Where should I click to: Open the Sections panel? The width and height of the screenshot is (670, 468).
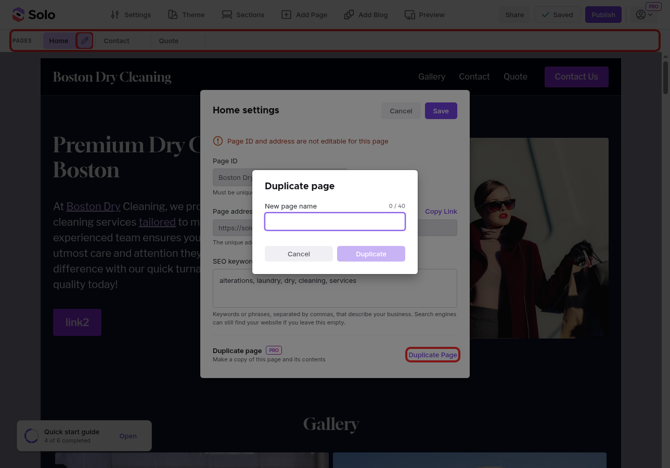[243, 15]
